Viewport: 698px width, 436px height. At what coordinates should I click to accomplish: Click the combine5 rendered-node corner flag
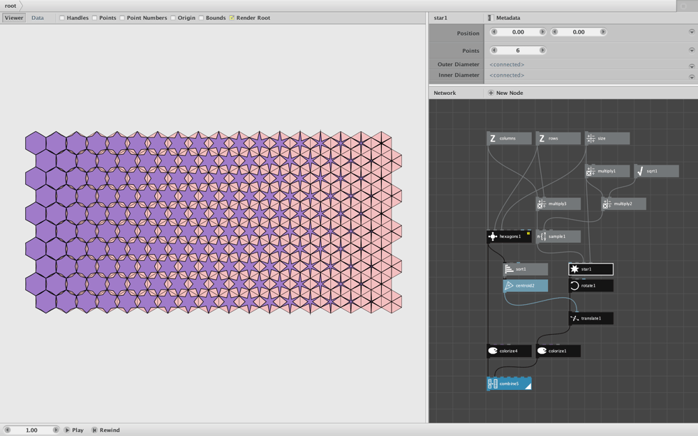pos(528,386)
